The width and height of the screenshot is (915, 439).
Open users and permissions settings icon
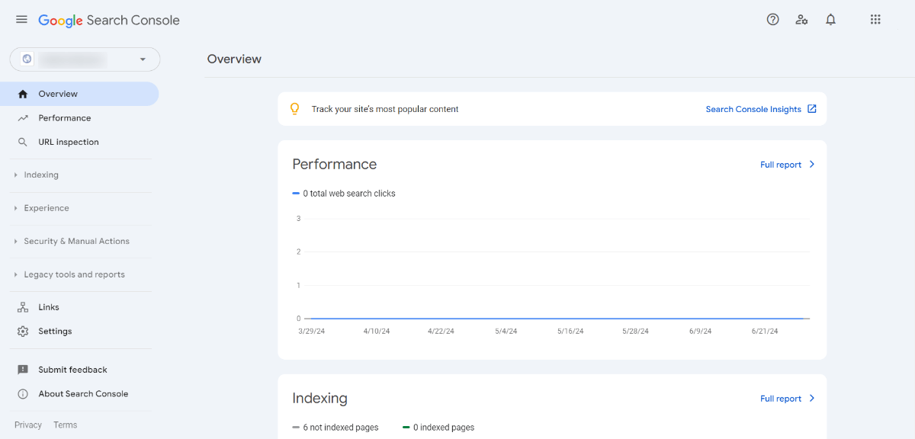pyautogui.click(x=801, y=20)
